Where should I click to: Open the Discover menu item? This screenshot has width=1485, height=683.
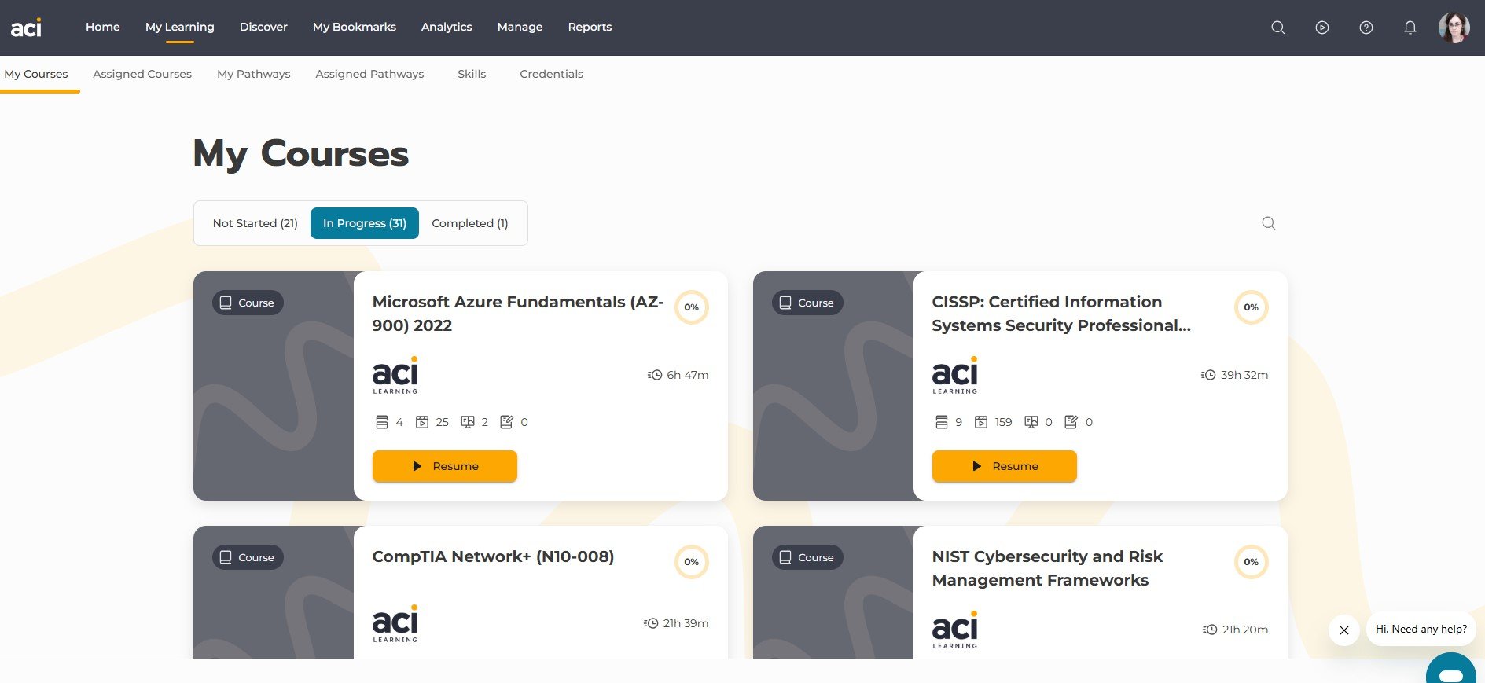[263, 27]
